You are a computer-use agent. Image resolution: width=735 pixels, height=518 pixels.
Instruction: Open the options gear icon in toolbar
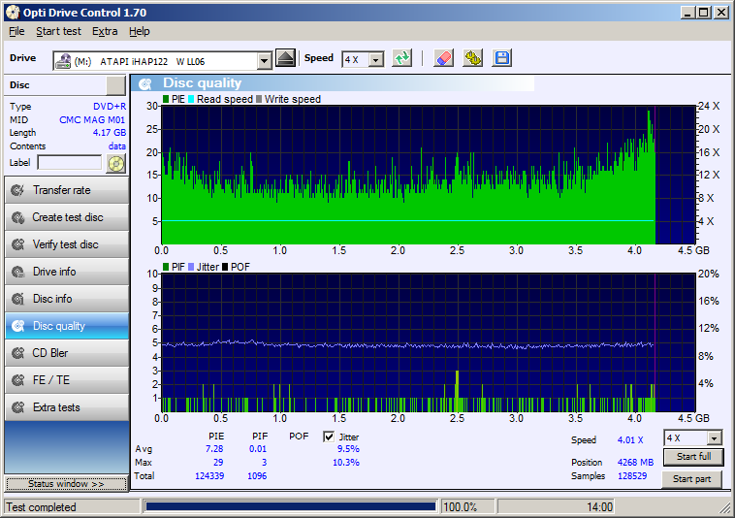(x=472, y=58)
